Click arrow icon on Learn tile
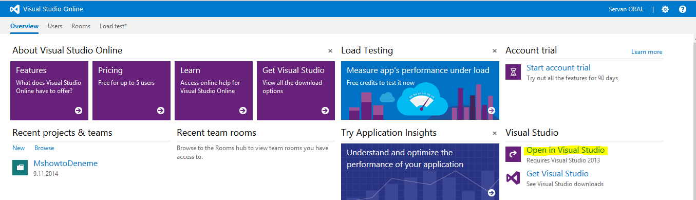696x200 pixels. pos(243,110)
